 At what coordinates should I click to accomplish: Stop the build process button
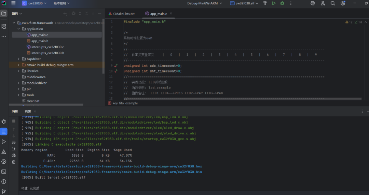14,121
